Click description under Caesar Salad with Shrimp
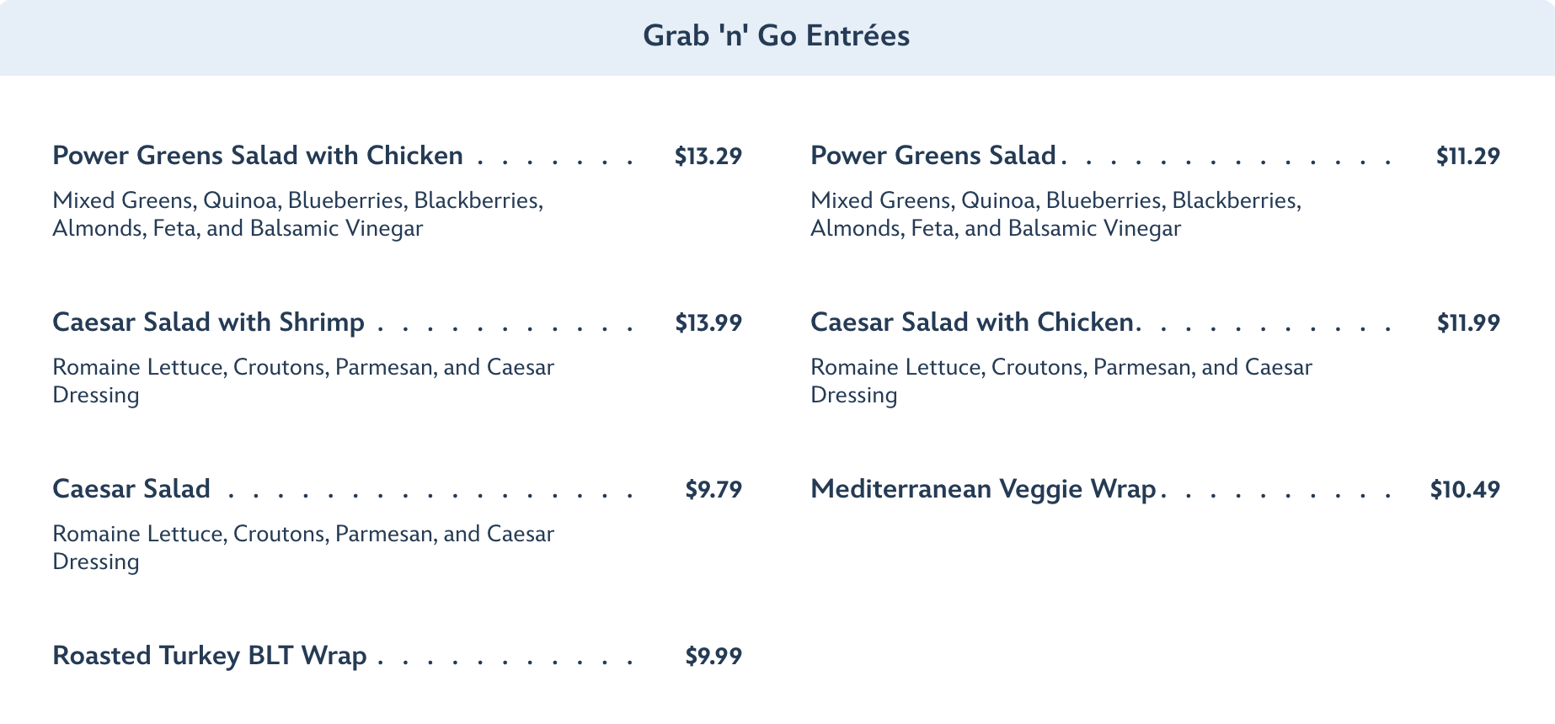The image size is (1555, 724). pyautogui.click(x=303, y=381)
